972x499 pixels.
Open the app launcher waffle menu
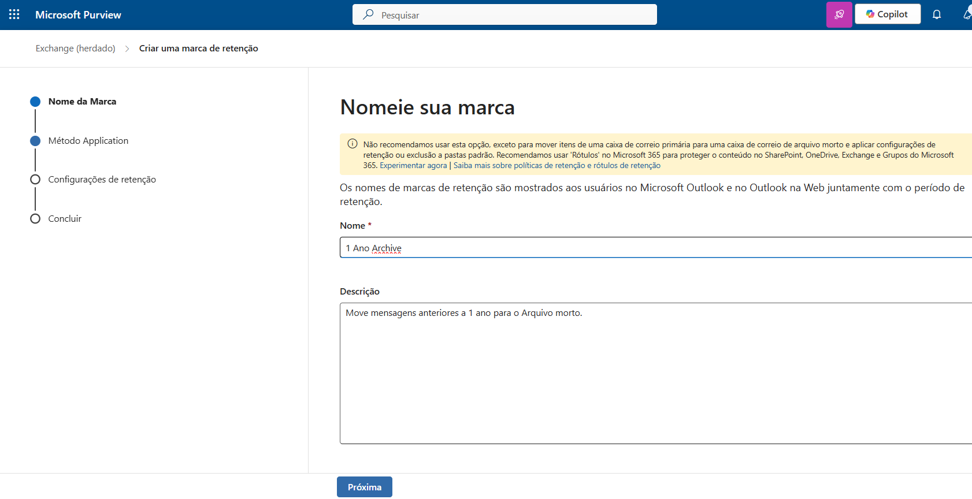click(x=14, y=14)
